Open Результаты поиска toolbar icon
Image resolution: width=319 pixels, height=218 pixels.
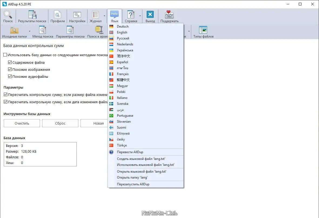[32, 14]
